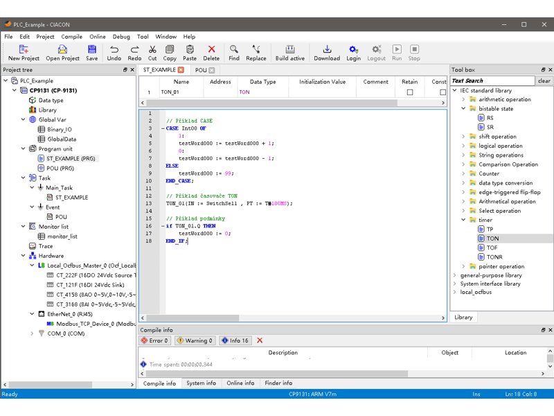Click the Save toolbar icon
554x416 pixels.
coord(91,50)
